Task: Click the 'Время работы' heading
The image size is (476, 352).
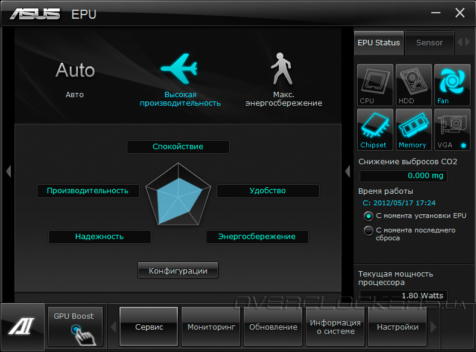Action: coord(386,191)
